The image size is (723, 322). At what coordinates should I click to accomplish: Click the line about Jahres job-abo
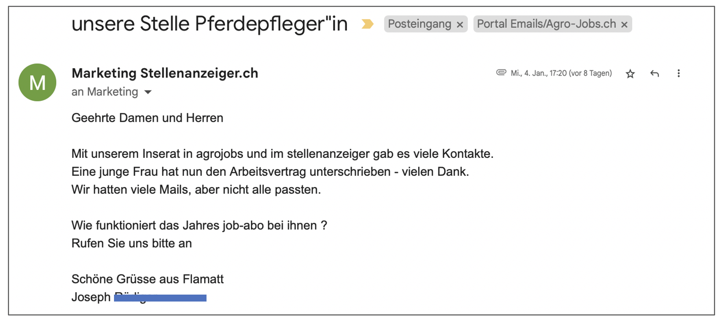click(199, 226)
